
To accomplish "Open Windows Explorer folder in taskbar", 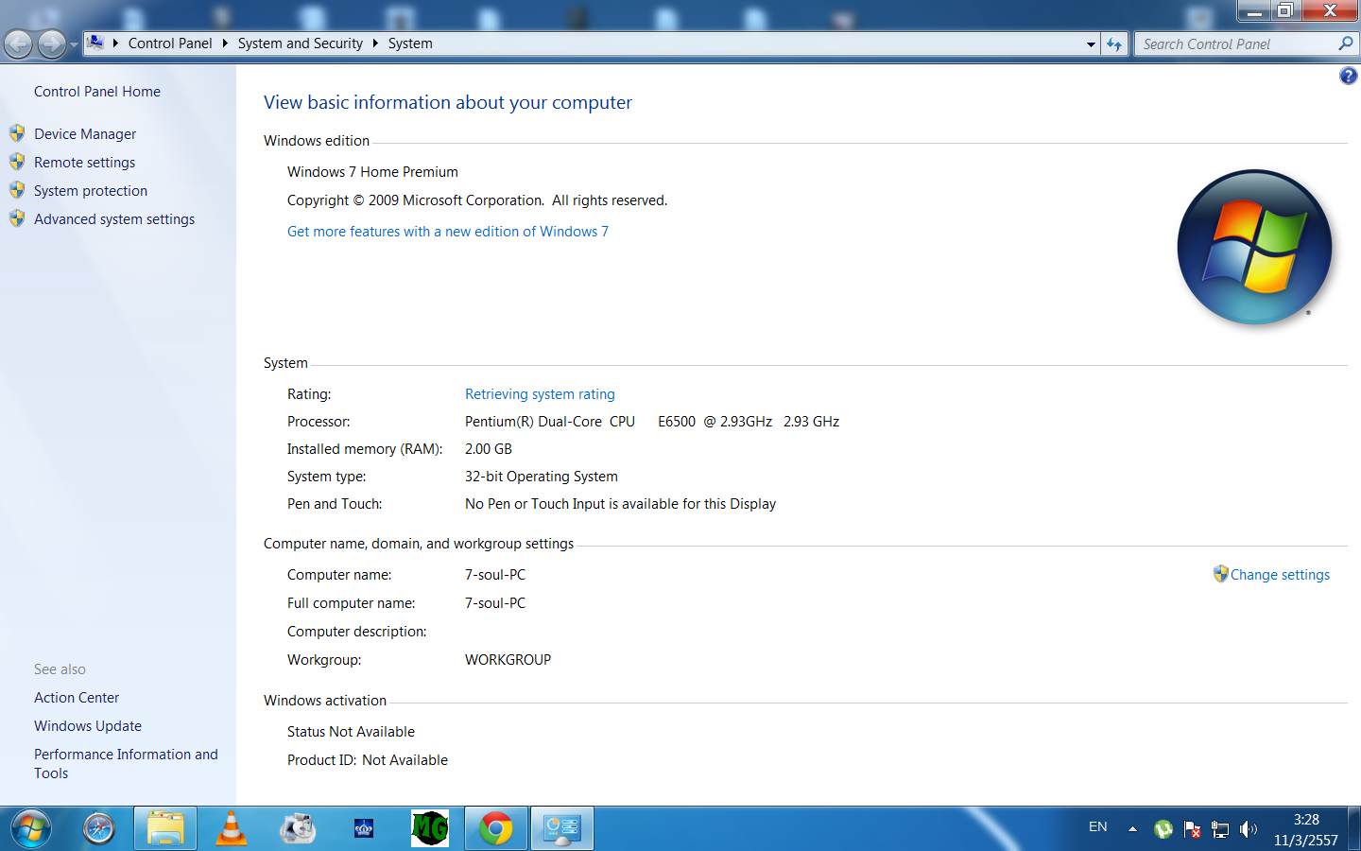I will (x=165, y=829).
